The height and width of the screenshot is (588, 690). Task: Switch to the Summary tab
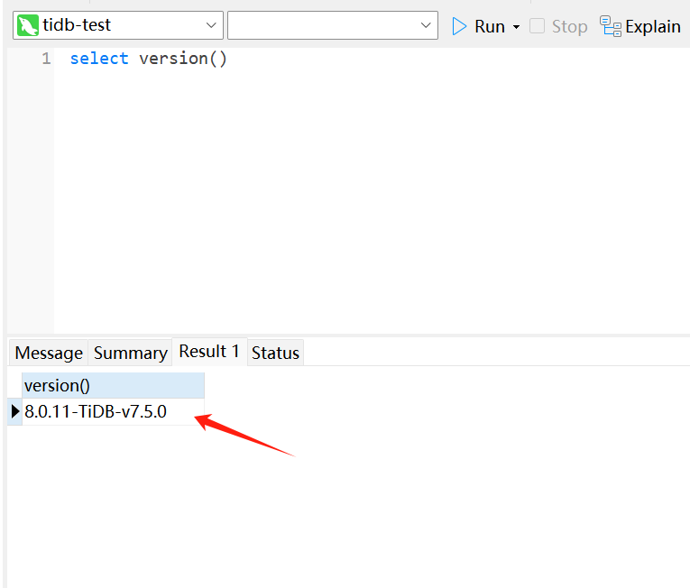(130, 353)
